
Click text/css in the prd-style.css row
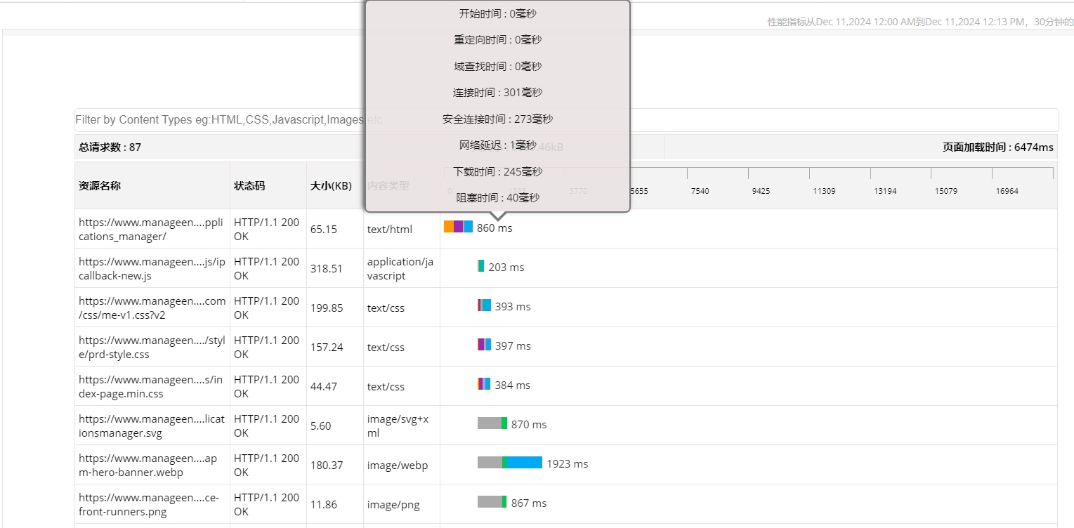tap(386, 347)
